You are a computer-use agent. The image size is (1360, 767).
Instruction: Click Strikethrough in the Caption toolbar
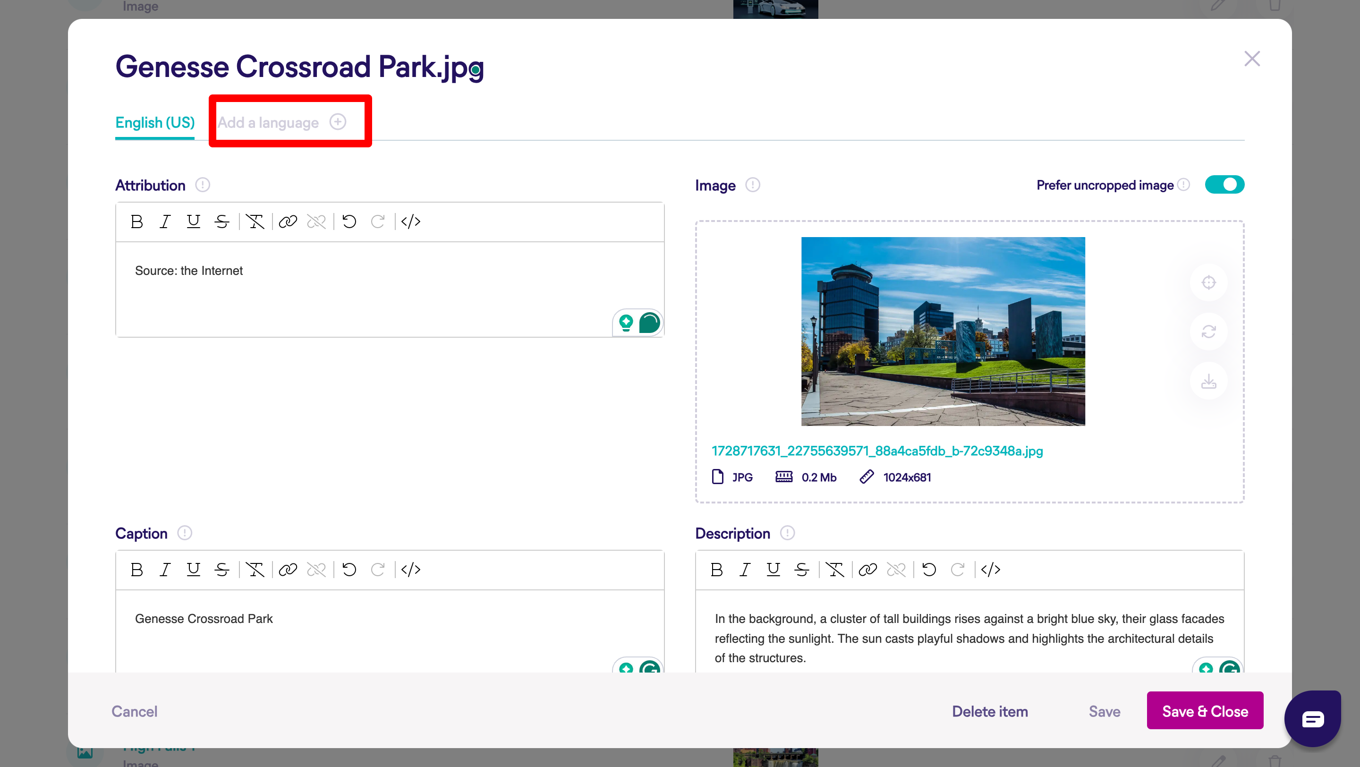tap(222, 570)
